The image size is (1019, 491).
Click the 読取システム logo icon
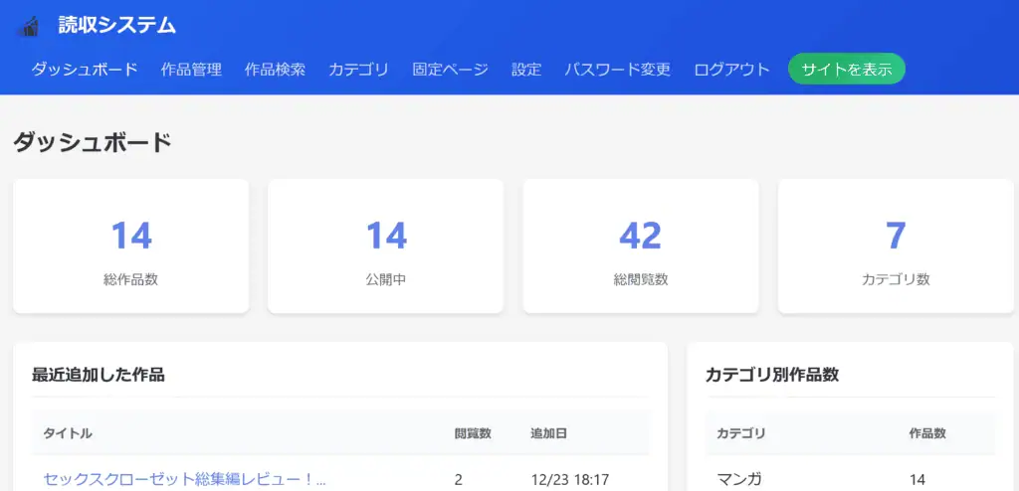click(28, 26)
